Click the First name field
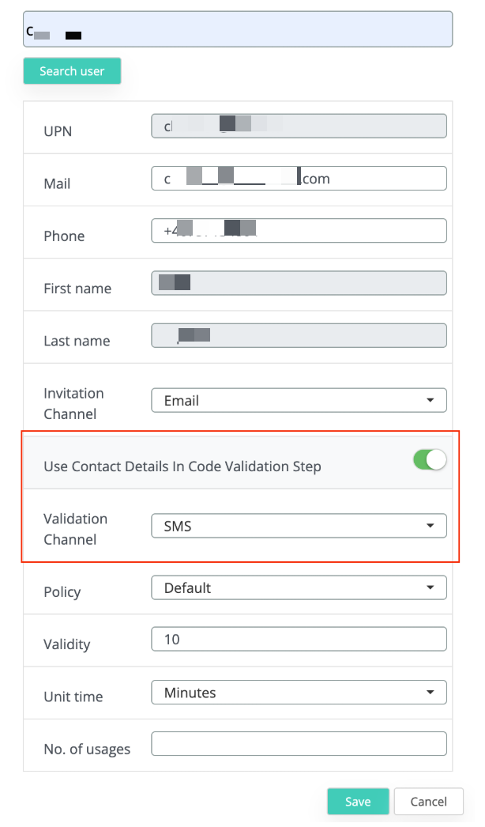This screenshot has height=827, width=485. point(299,283)
